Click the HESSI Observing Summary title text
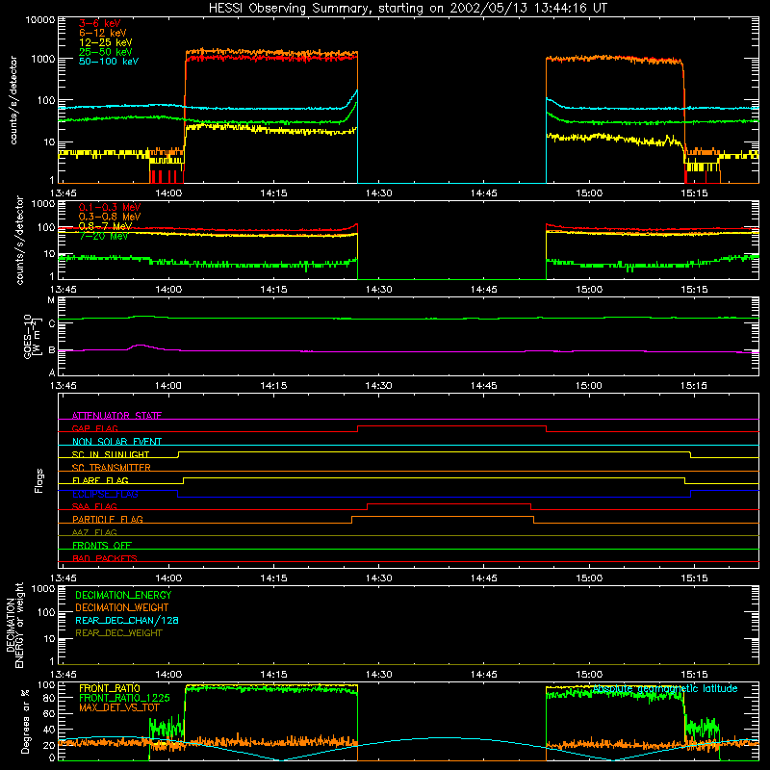770x770 pixels. click(407, 9)
